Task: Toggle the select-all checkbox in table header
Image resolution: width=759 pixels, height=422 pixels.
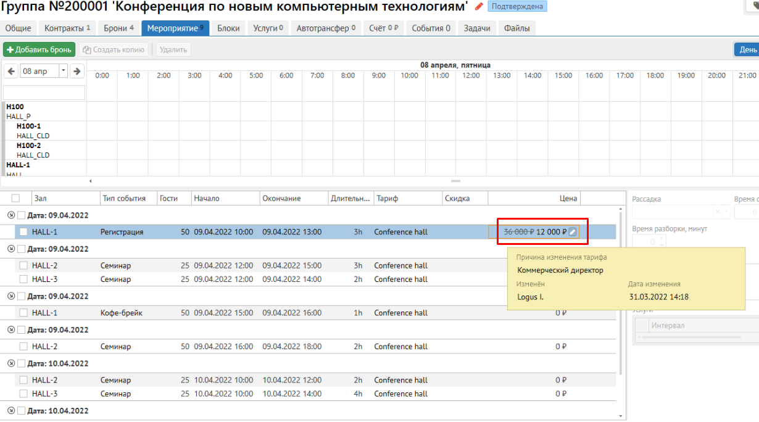Action: click(15, 198)
